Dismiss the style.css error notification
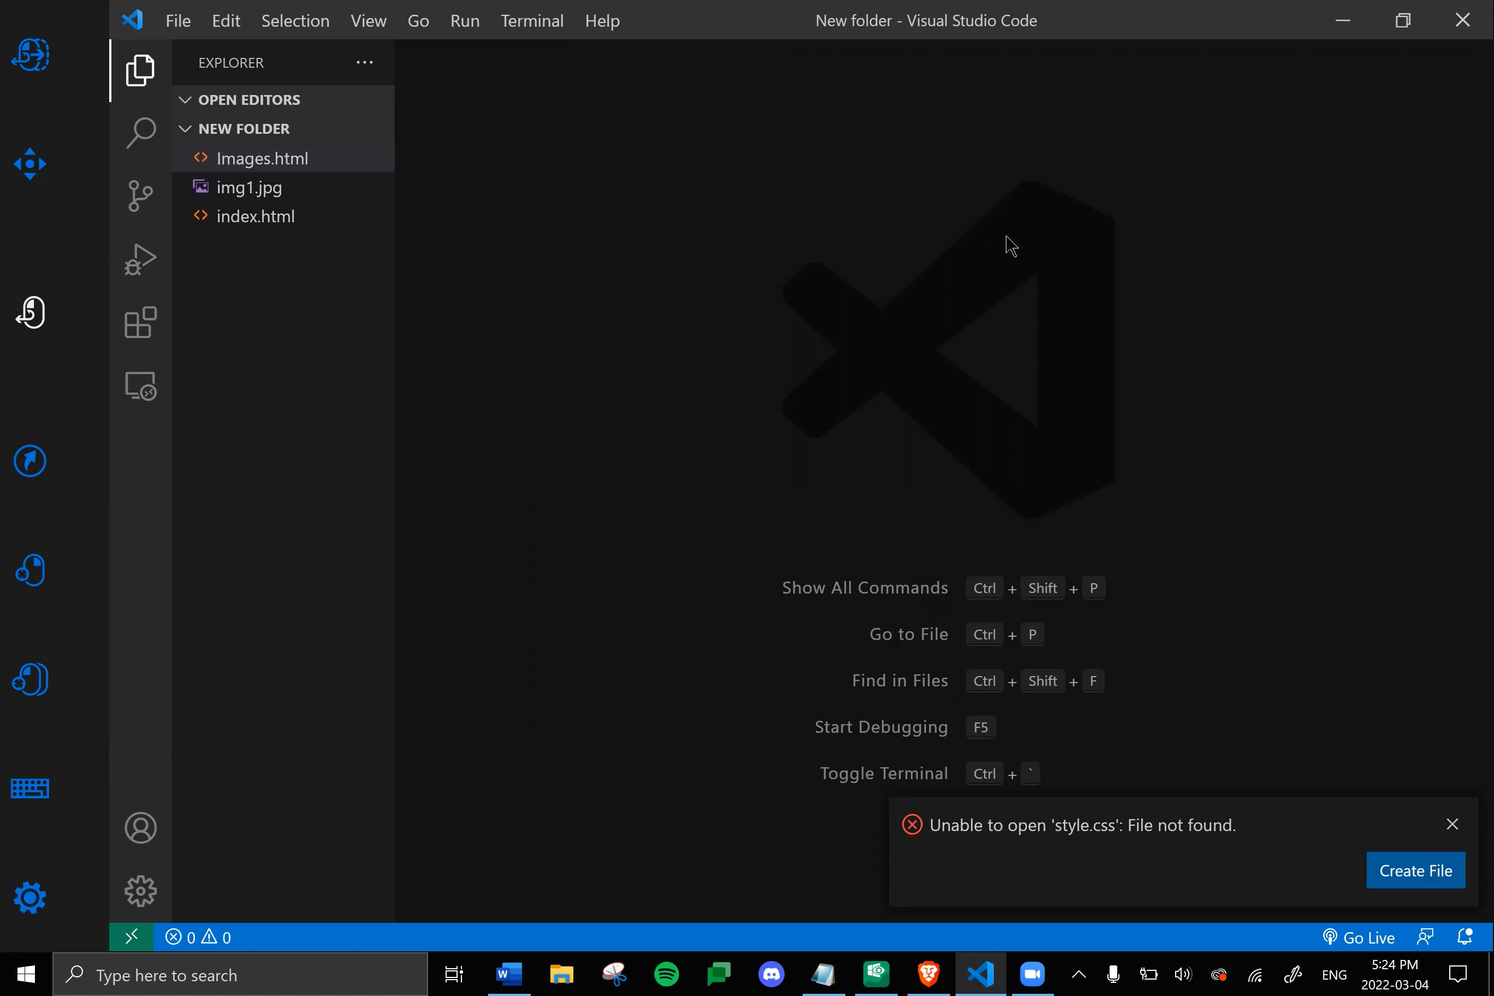Screen dimensions: 1494x996 (1452, 825)
